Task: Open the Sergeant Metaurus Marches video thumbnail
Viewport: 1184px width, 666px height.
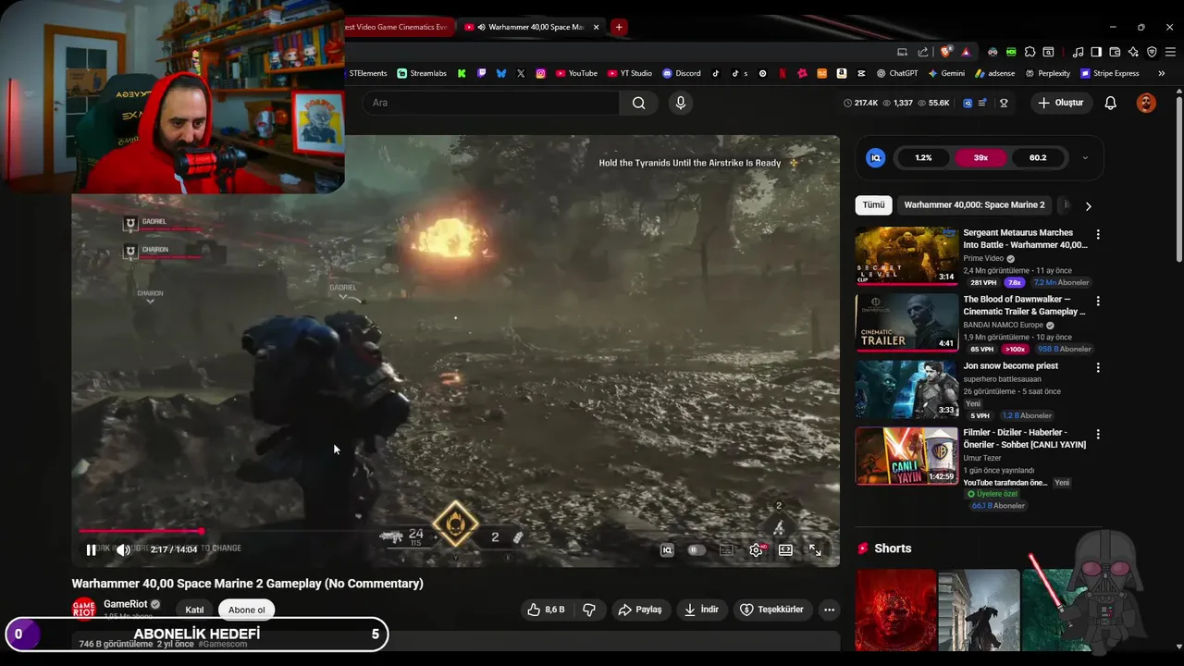Action: [x=906, y=255]
